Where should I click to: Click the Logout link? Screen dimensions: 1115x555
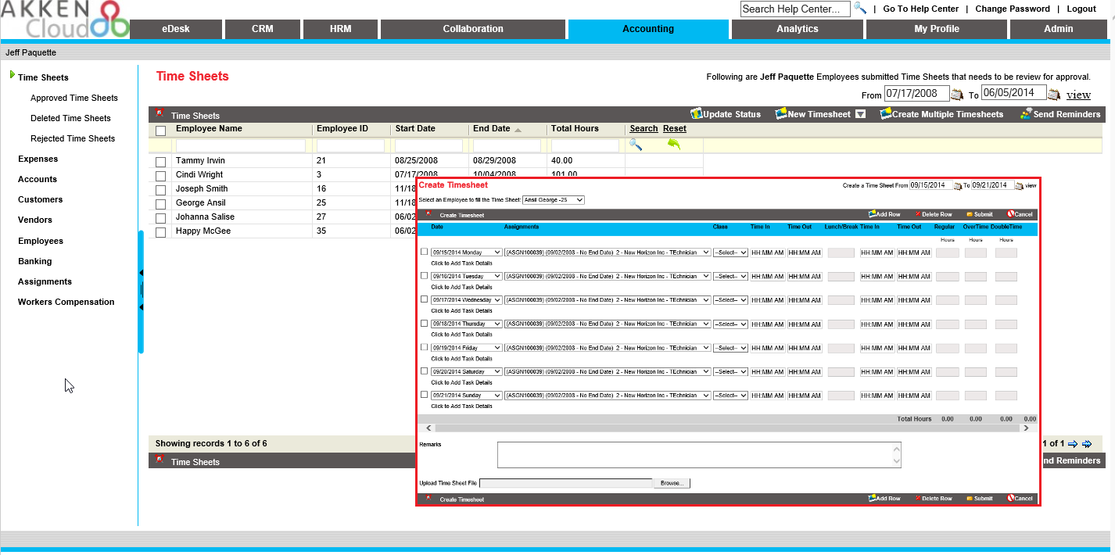(1081, 9)
